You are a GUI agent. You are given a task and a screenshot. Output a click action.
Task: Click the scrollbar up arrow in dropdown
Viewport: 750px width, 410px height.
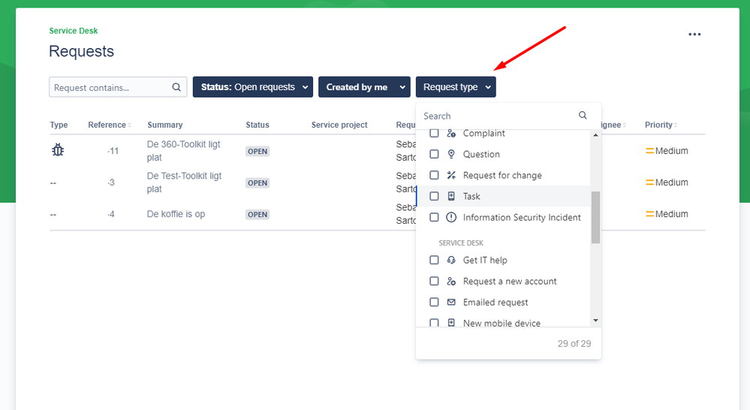pyautogui.click(x=595, y=135)
